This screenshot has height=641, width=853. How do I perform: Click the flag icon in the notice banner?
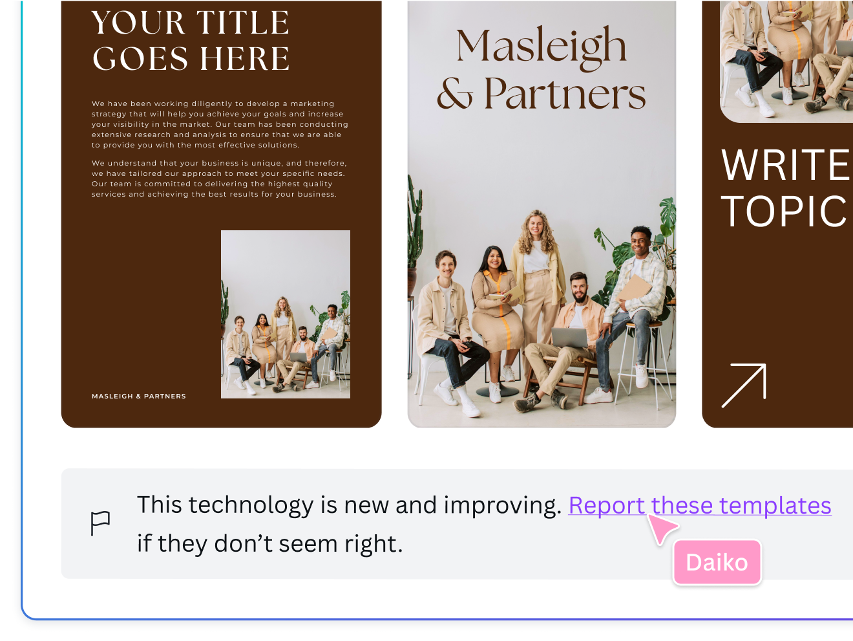[100, 523]
